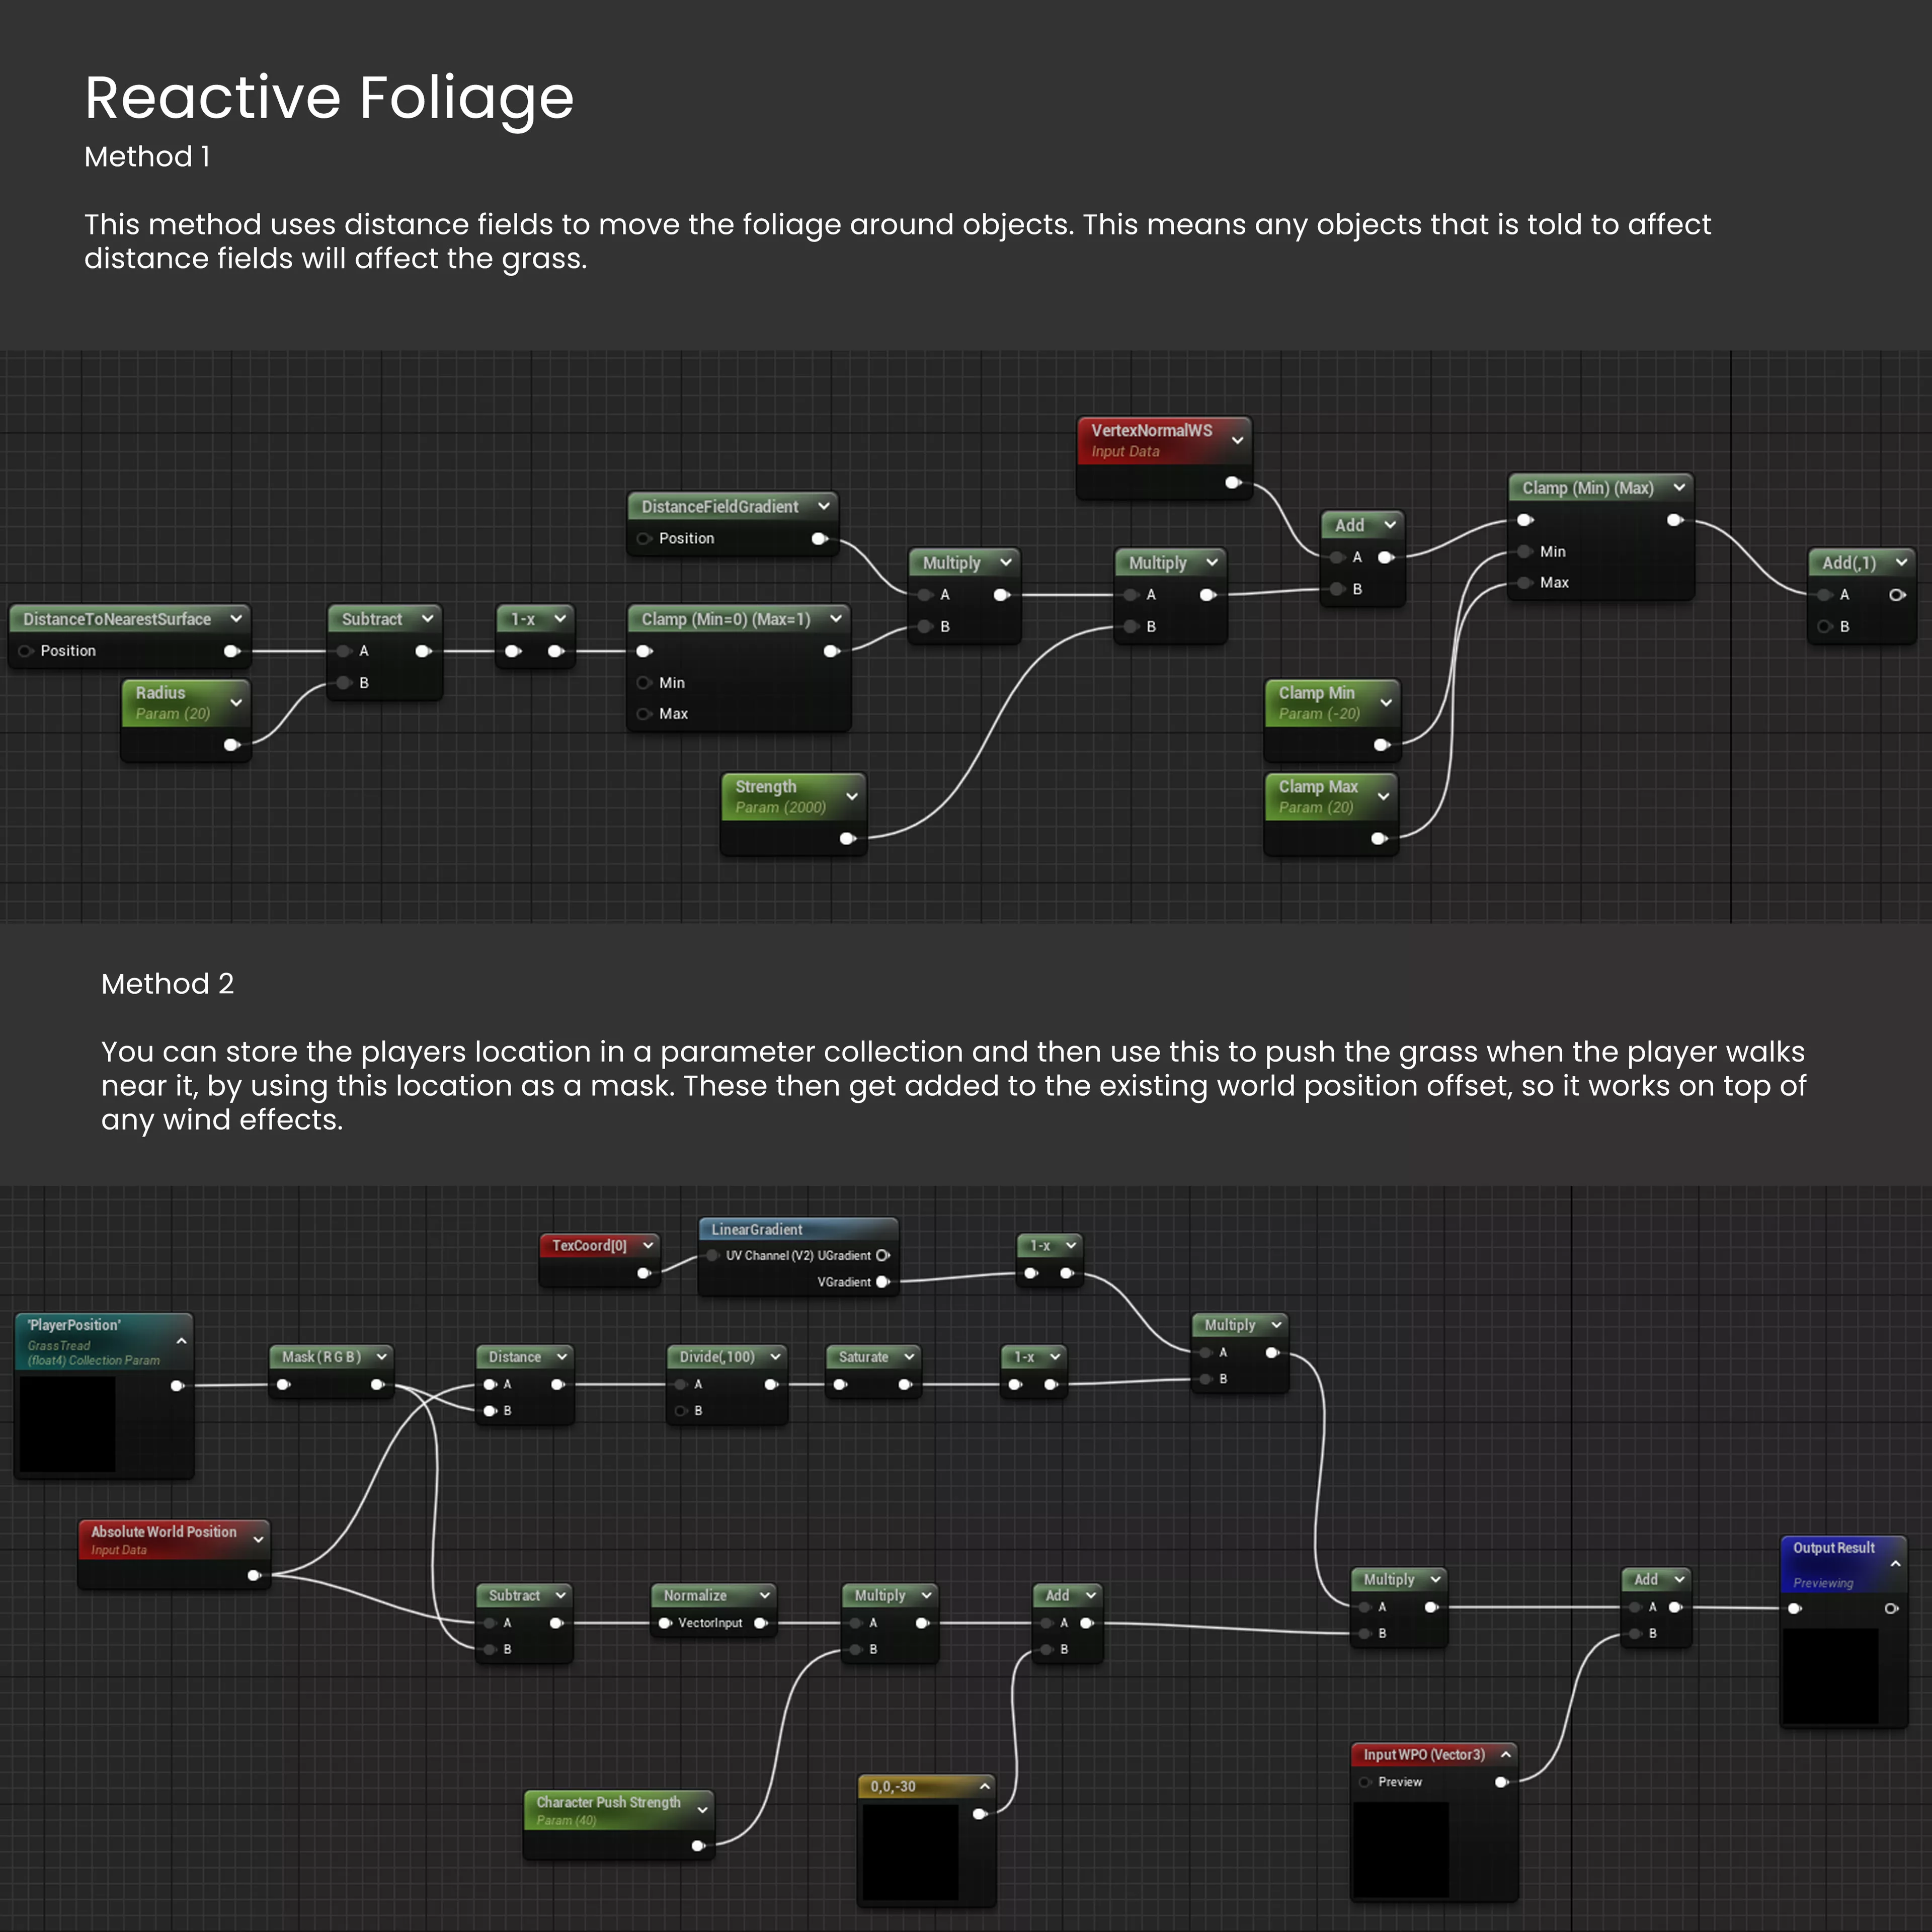Click the LinearGradient VGradient output pin
This screenshot has width=1932, height=1932.
[x=882, y=1282]
